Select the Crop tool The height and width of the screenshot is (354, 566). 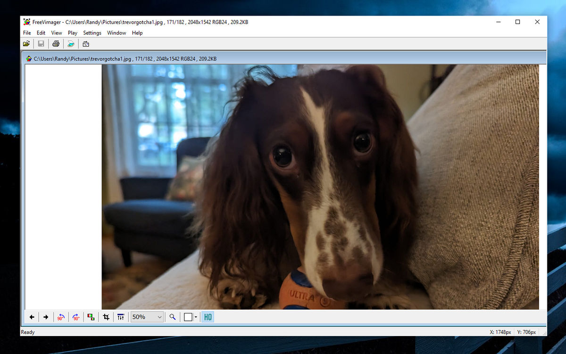click(106, 317)
